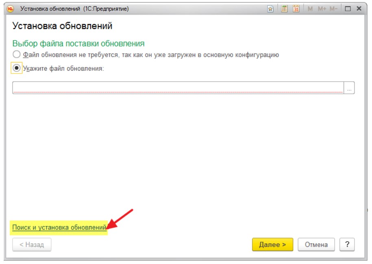The height and width of the screenshot is (264, 372).
Task: Select 'Файл обновления не требуется' radio option
Action: click(x=16, y=54)
